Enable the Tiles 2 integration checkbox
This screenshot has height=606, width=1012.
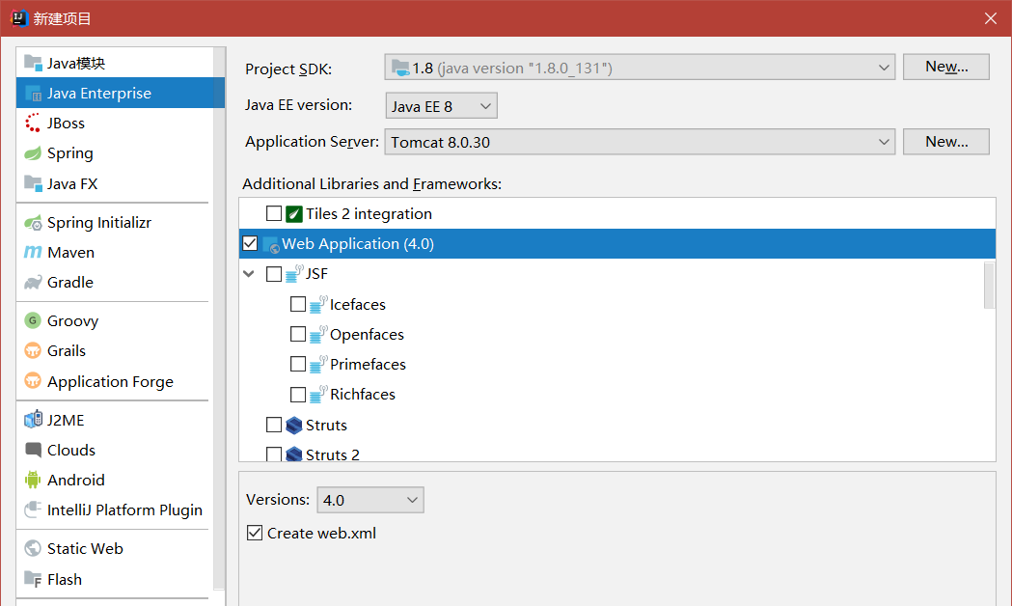tap(274, 213)
